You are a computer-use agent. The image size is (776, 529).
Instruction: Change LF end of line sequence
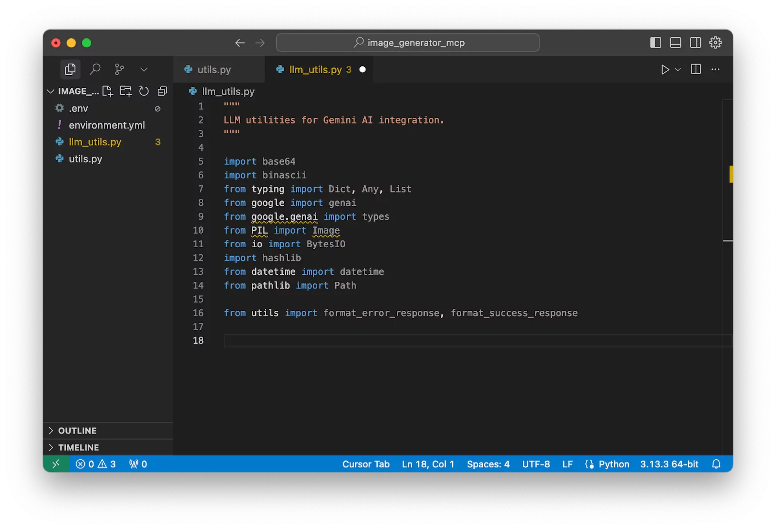567,464
